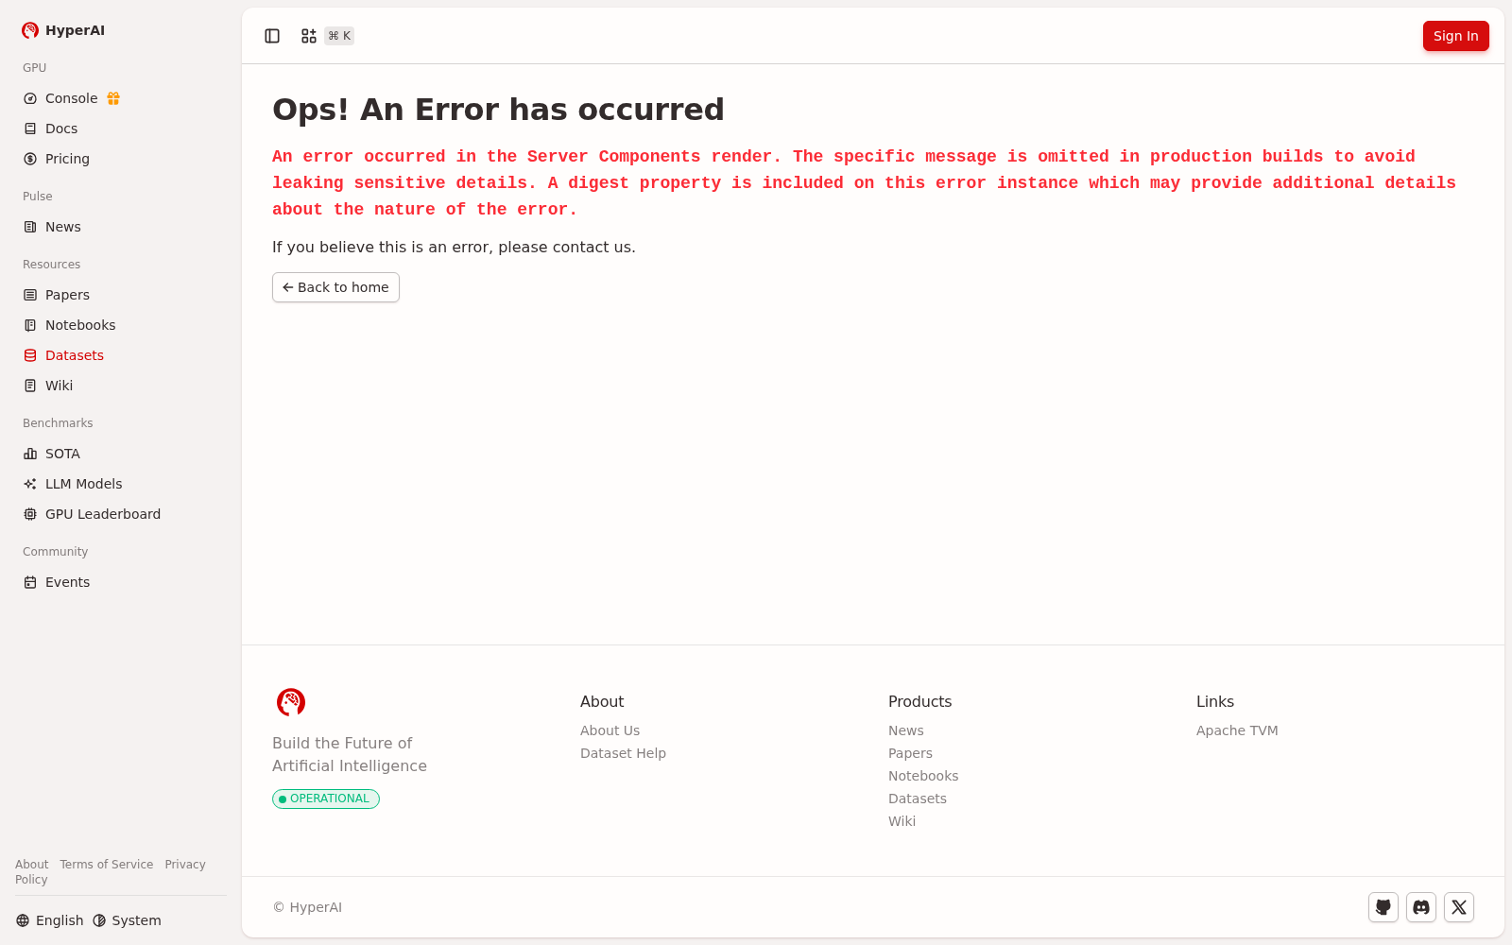Screen dimensions: 1512x945
Task: Open Notebooks link in footer Products
Action: [x=923, y=776]
